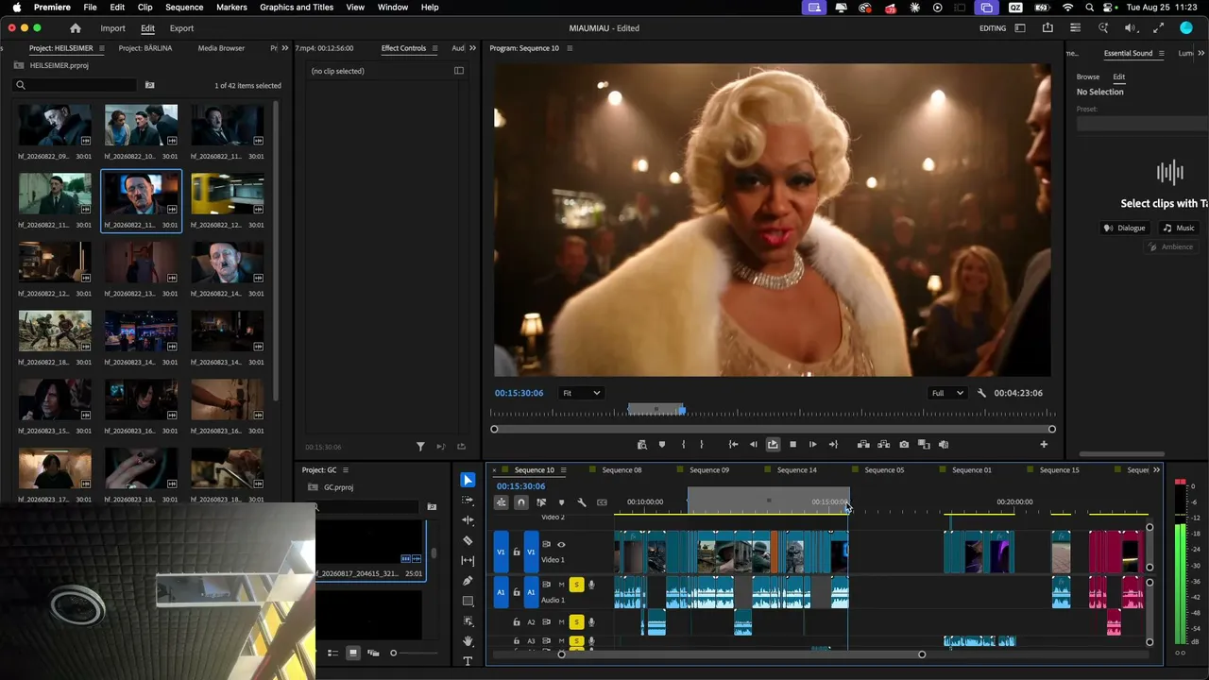Open the Sequence menu

pos(184,8)
